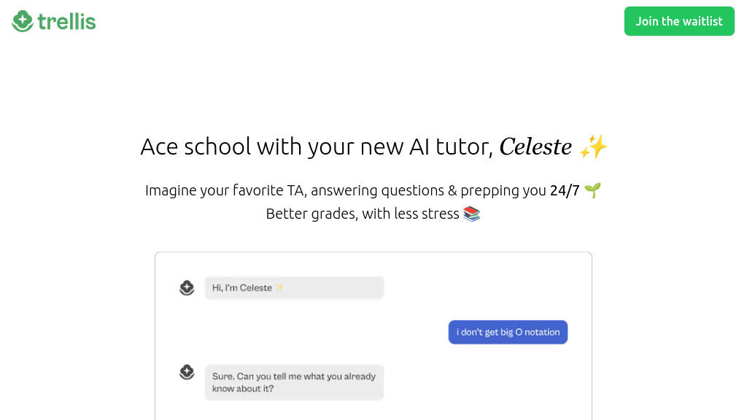
Task: Click the italic Celeste text in the headline
Action: [x=535, y=147]
